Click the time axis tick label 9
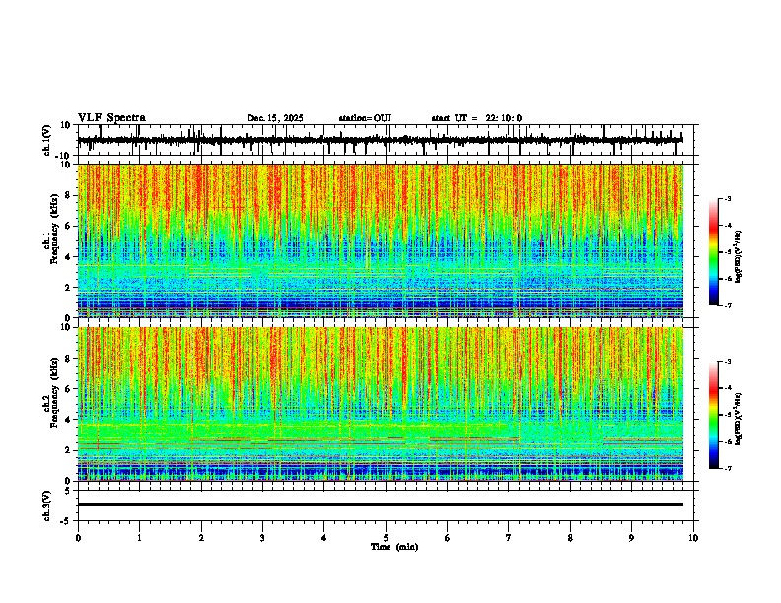Image resolution: width=781 pixels, height=603 pixels. coord(631,538)
